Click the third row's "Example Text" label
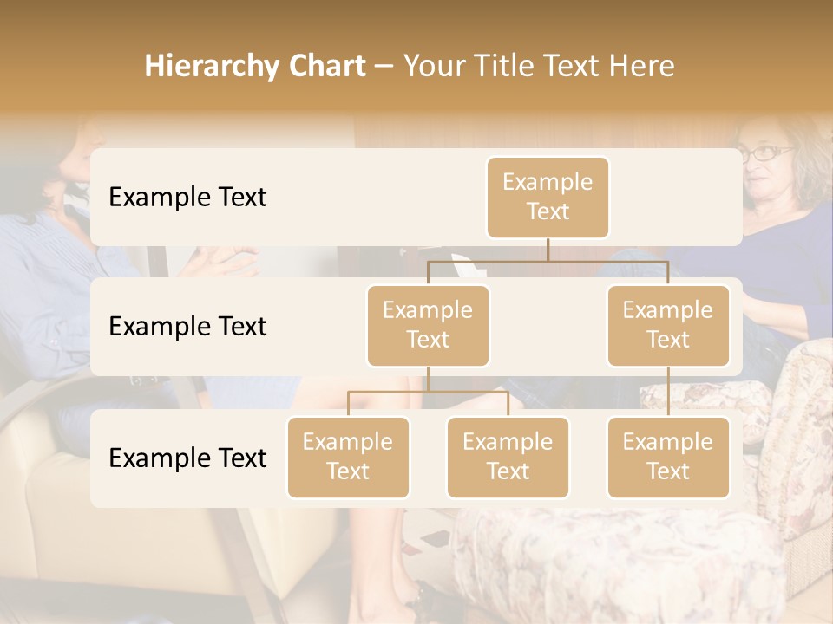833x624 pixels. (x=187, y=458)
